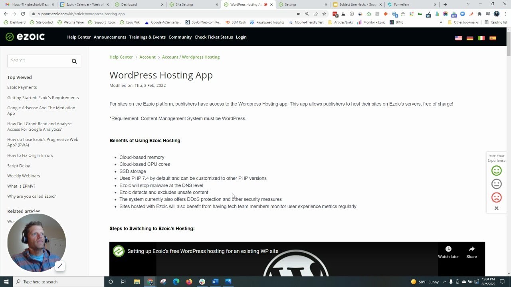
Task: Open Windows Start menu
Action: coord(6,281)
